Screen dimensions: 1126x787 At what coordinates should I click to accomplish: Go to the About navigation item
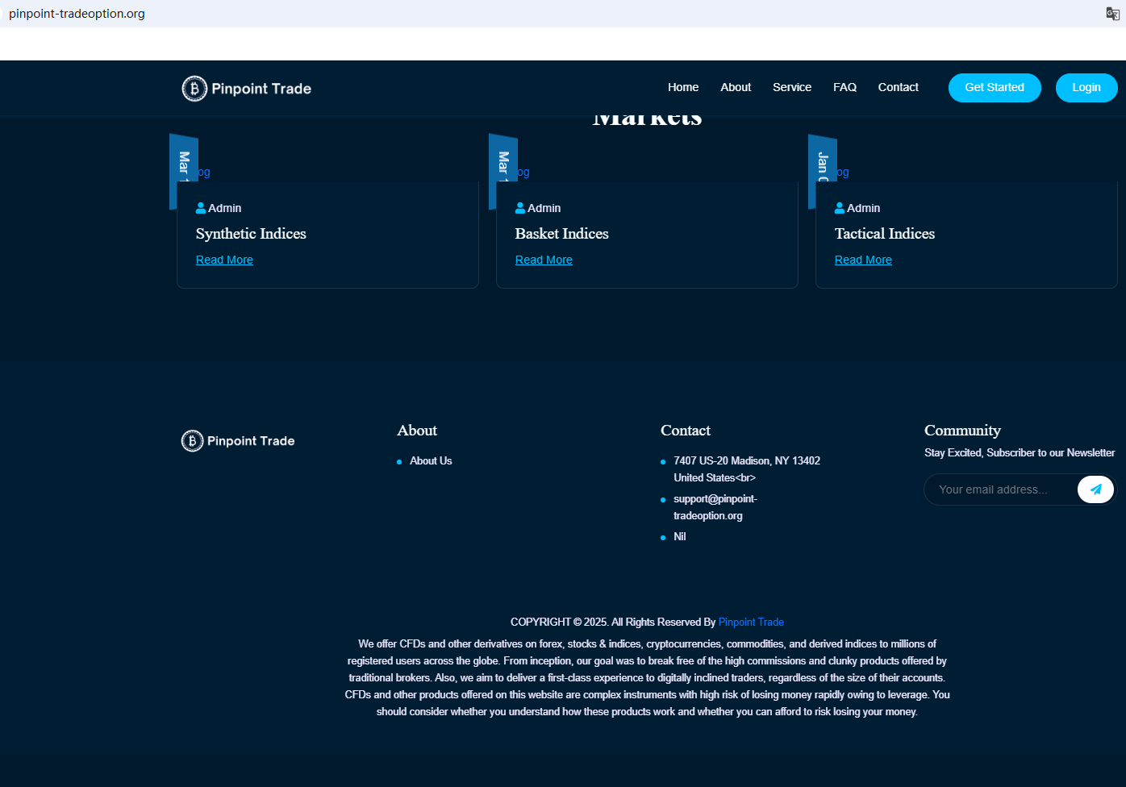pos(735,87)
